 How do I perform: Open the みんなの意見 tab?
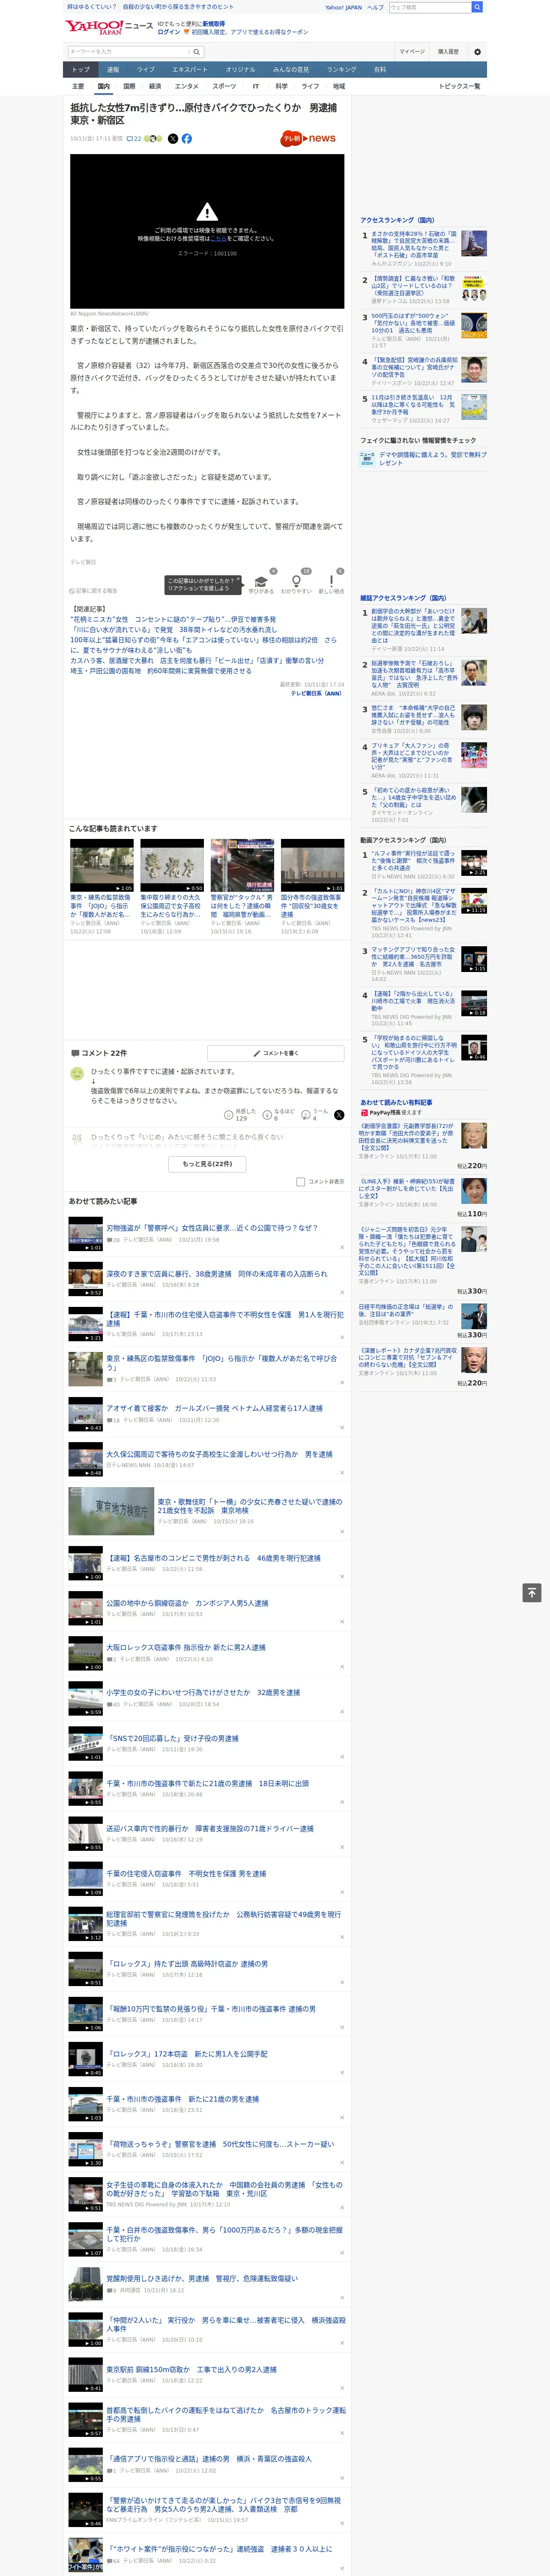291,70
